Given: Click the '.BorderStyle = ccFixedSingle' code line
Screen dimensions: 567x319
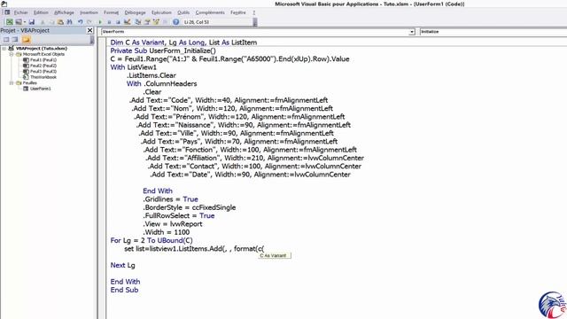Looking at the screenshot, I should coord(189,207).
